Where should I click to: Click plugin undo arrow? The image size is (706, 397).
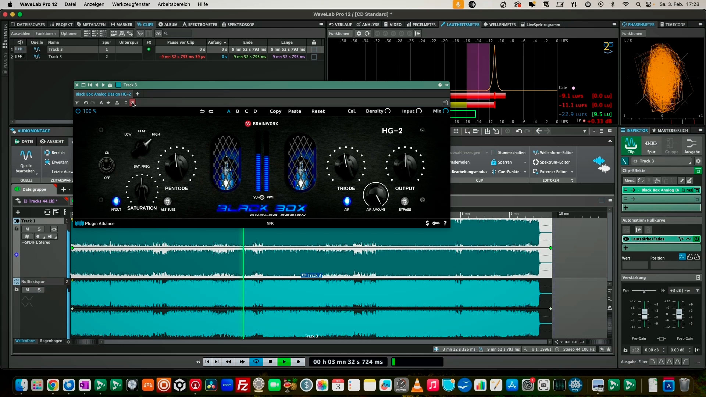pyautogui.click(x=202, y=111)
